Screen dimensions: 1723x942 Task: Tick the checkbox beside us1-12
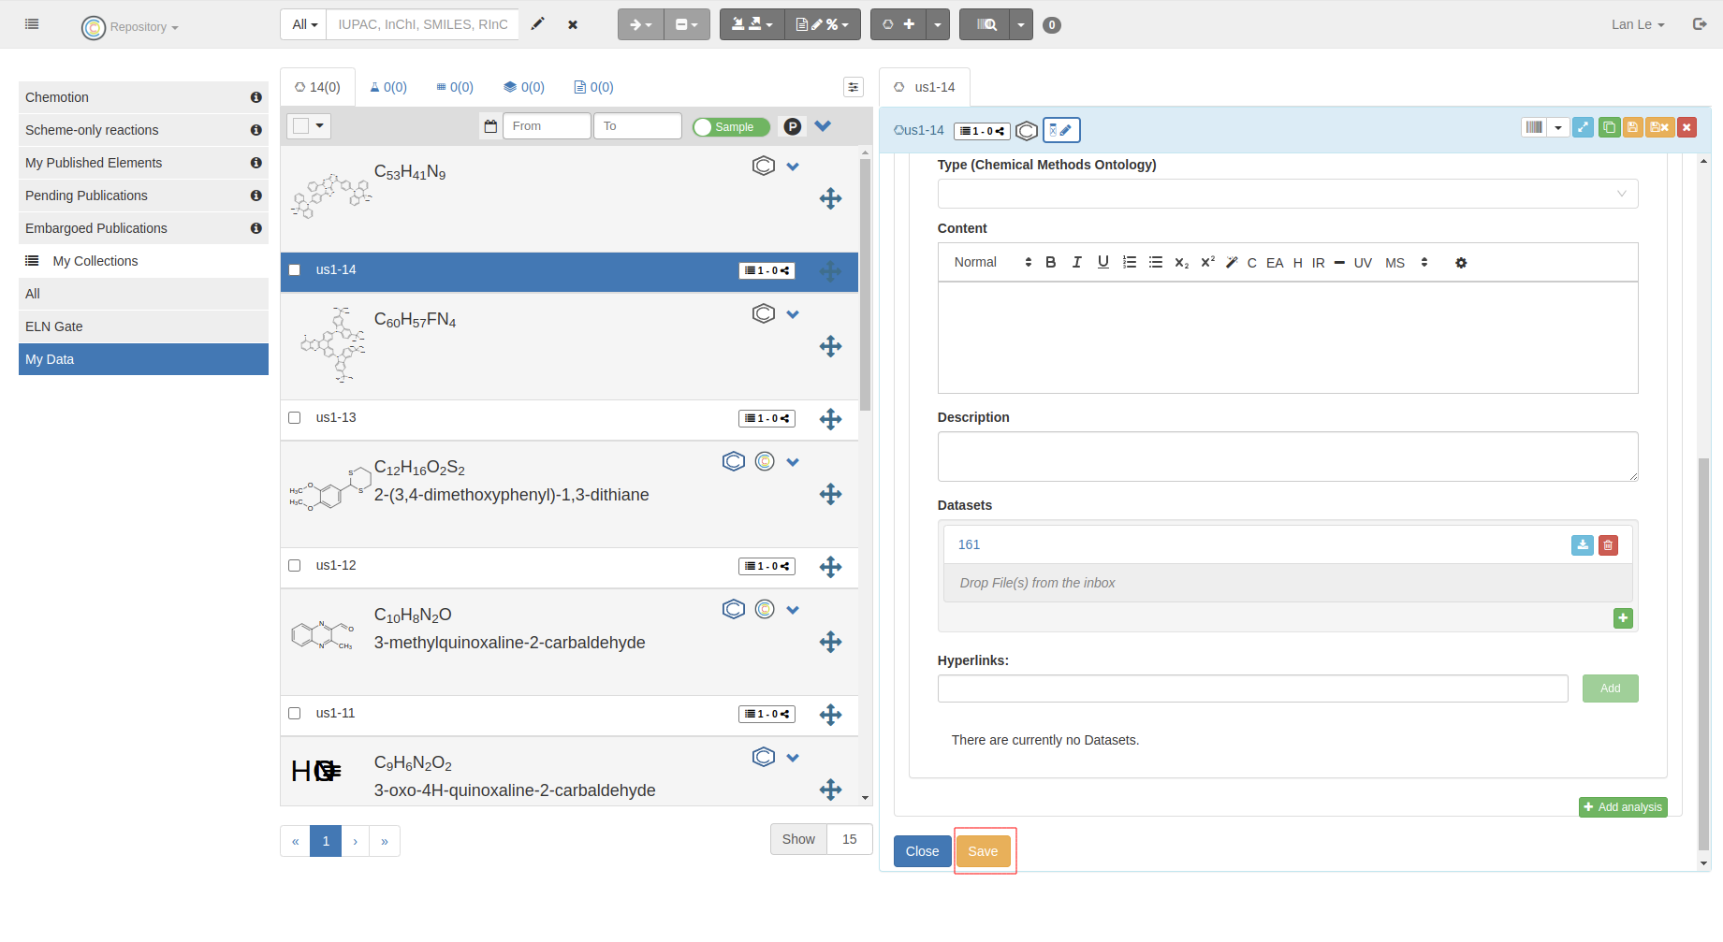pos(295,566)
